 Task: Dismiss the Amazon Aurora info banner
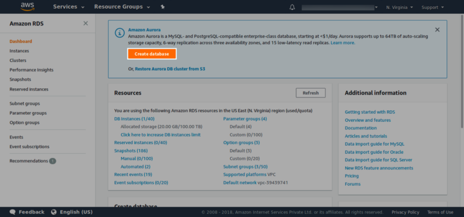click(437, 30)
